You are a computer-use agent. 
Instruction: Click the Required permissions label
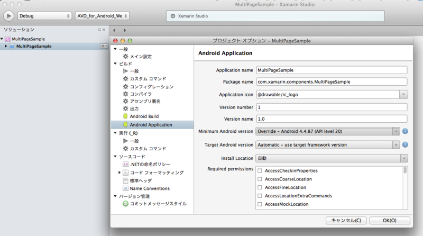point(230,169)
